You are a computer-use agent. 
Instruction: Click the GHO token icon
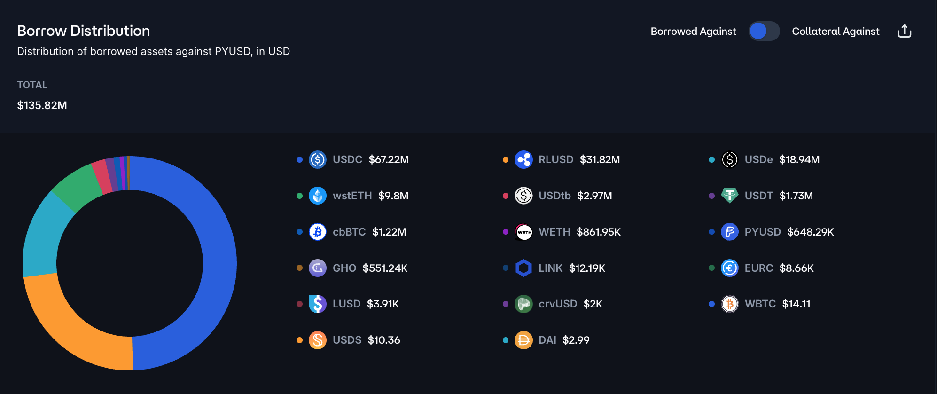click(x=318, y=268)
